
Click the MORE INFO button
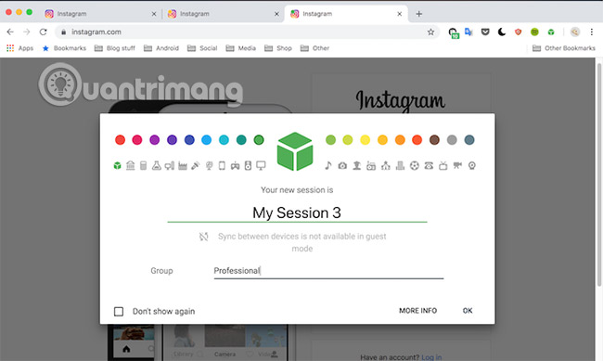click(x=417, y=311)
